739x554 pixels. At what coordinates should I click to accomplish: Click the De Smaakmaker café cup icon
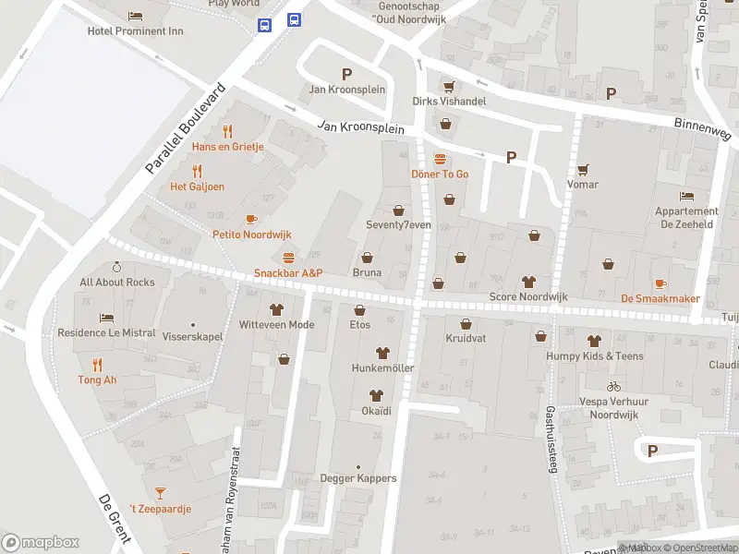(660, 283)
